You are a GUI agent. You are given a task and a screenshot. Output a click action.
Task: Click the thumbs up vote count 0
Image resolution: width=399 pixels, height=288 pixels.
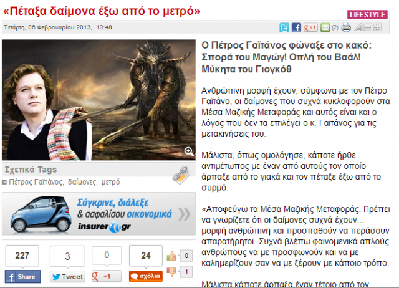click(x=186, y=256)
